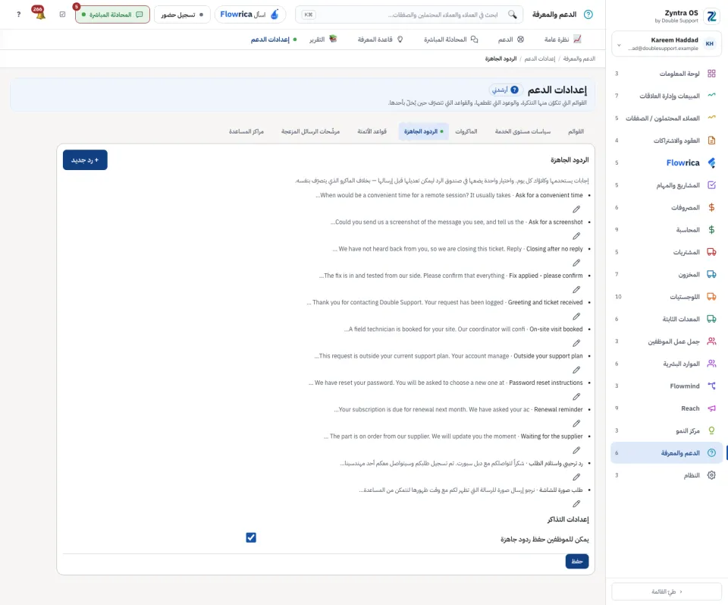Open التقرير in top navigation
The width and height of the screenshot is (728, 605).
(x=323, y=39)
